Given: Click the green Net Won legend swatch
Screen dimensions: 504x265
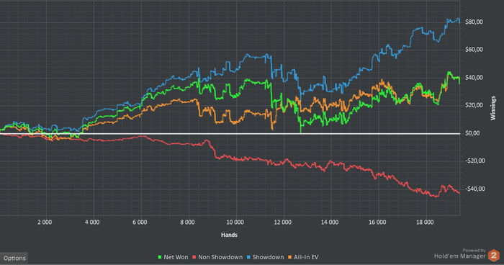Looking at the screenshot, I should coord(160,257).
